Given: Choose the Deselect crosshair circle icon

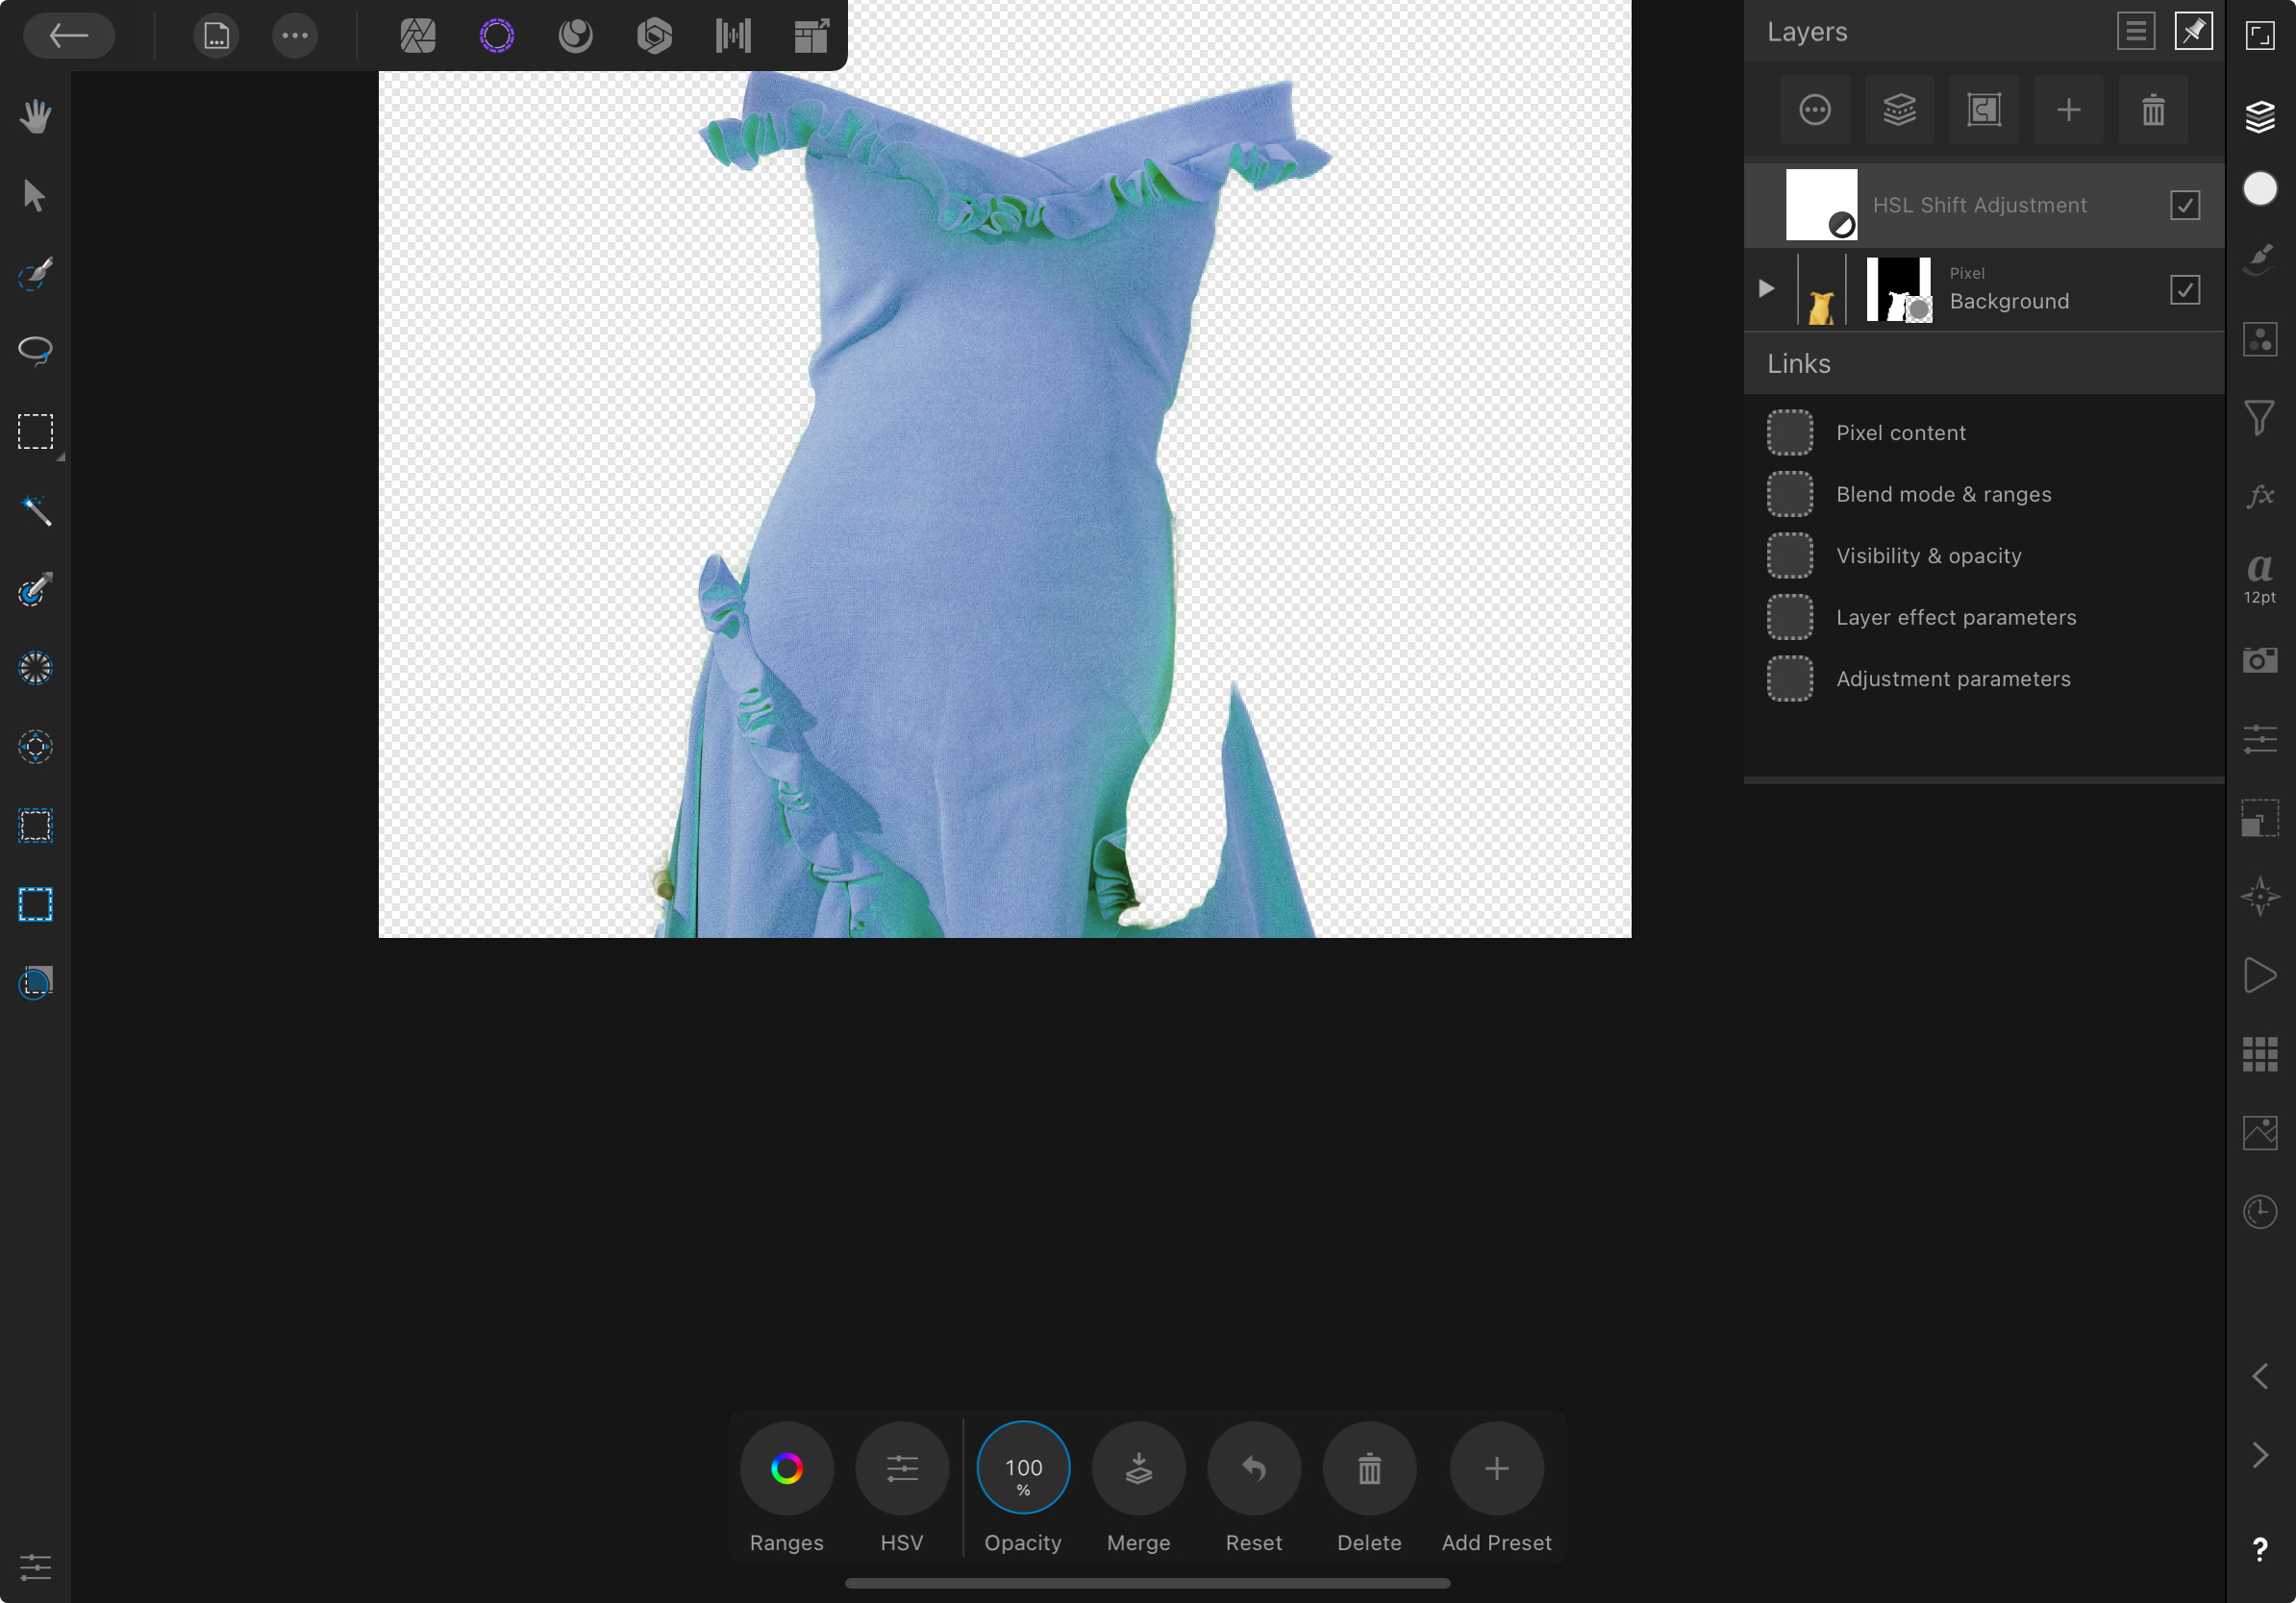Looking at the screenshot, I should click(35, 748).
